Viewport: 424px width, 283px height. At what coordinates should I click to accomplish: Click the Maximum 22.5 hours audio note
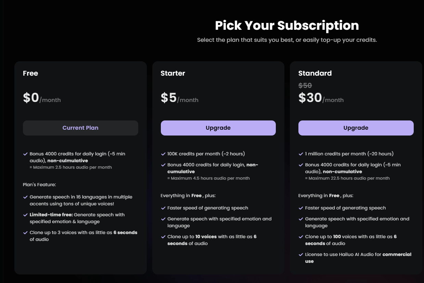pos(347,178)
